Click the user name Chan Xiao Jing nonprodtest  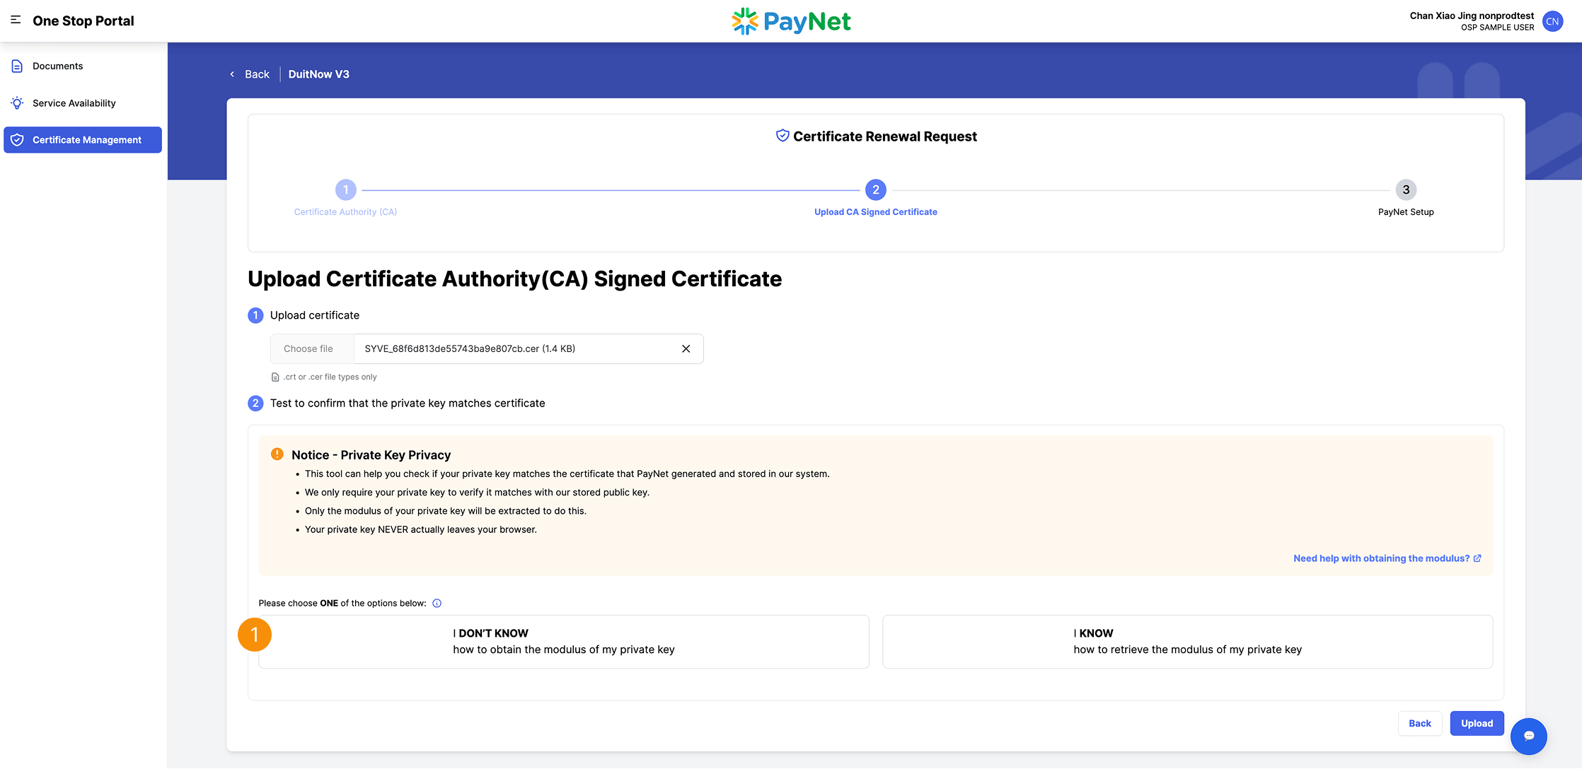click(x=1472, y=16)
